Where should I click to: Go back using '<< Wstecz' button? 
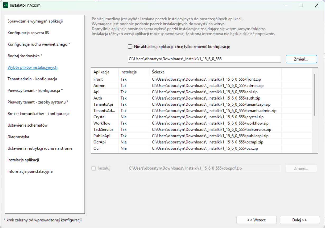256,220
